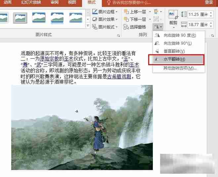Switch to the 视图 view tab
Viewport: 218px width, 177px height.
pos(72,3)
